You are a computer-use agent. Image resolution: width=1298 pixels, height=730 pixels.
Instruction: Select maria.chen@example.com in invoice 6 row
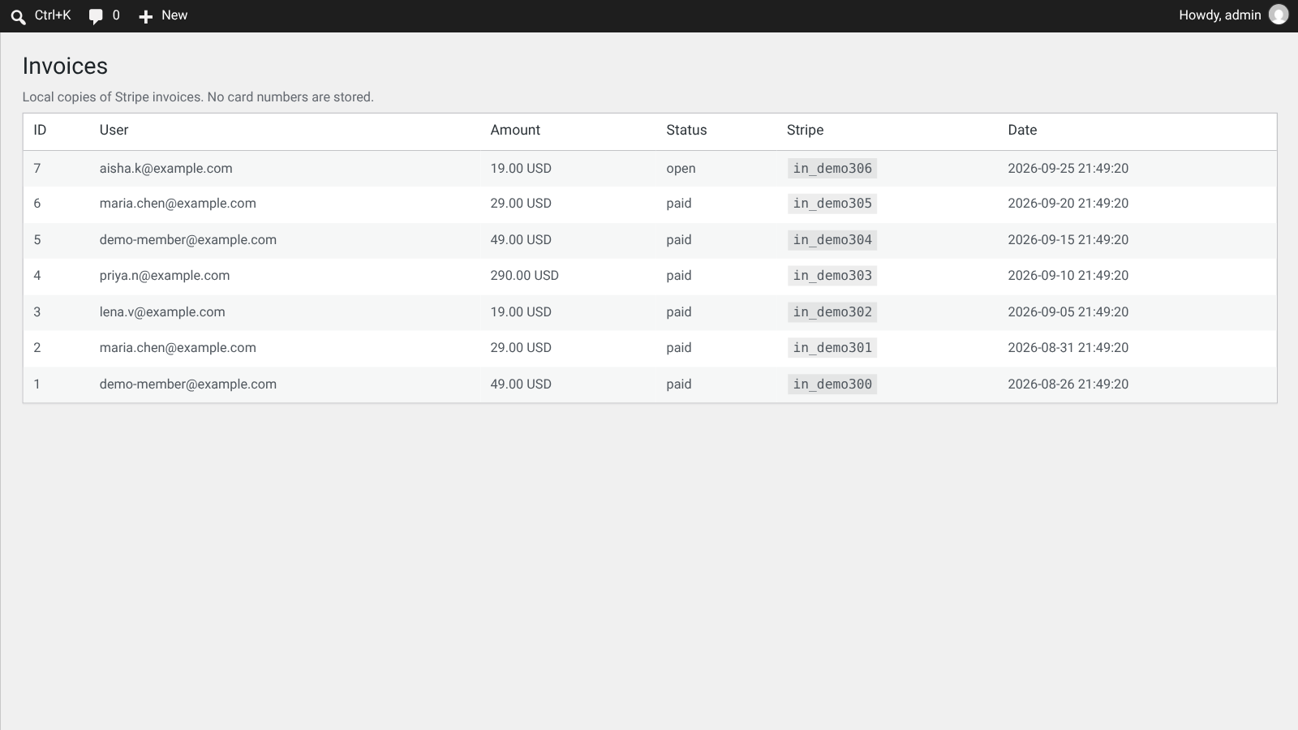pyautogui.click(x=178, y=204)
